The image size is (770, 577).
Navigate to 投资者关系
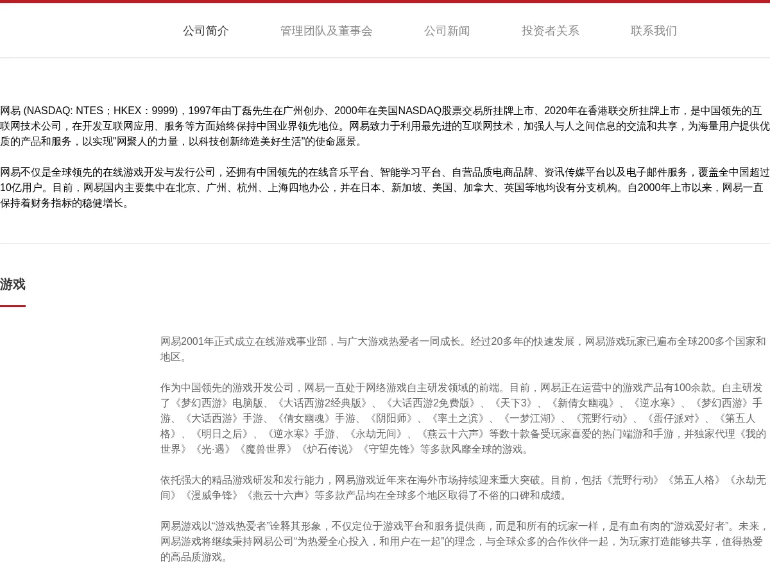click(550, 31)
